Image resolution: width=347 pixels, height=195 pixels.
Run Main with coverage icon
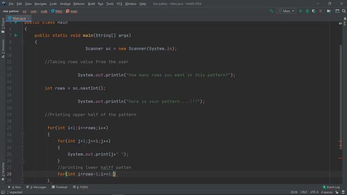pyautogui.click(x=313, y=11)
